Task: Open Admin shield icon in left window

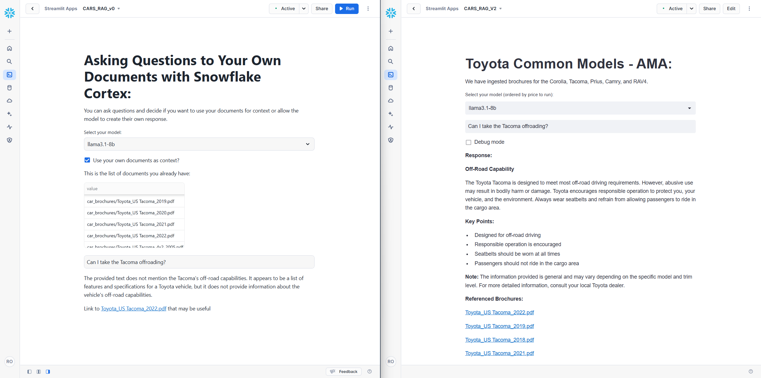Action: click(x=10, y=140)
